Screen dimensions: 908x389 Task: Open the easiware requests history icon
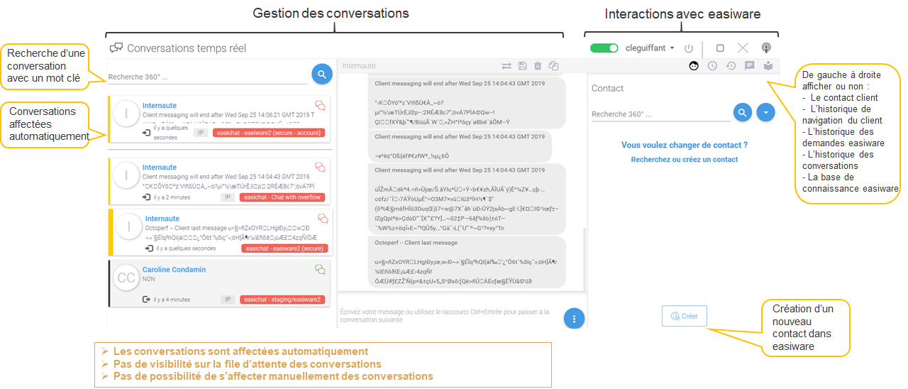point(731,66)
